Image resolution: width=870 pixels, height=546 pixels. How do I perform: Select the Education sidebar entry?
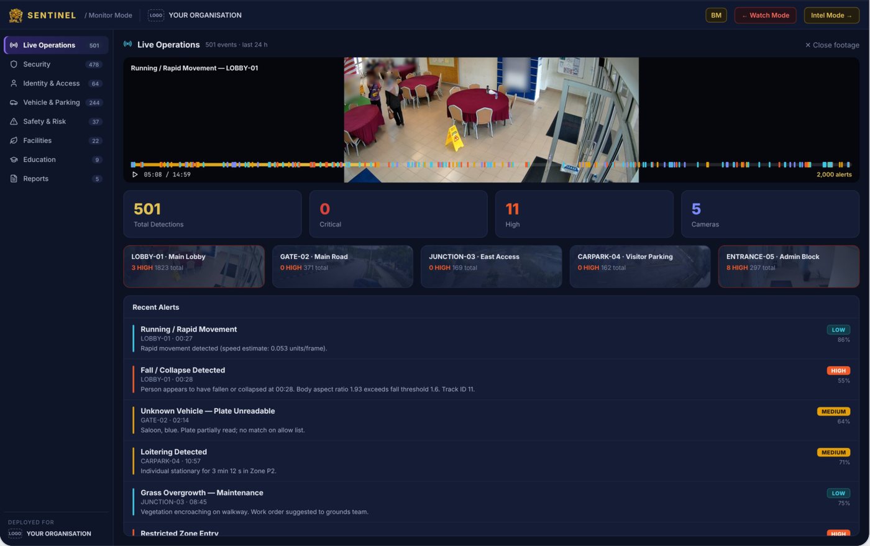tap(56, 160)
